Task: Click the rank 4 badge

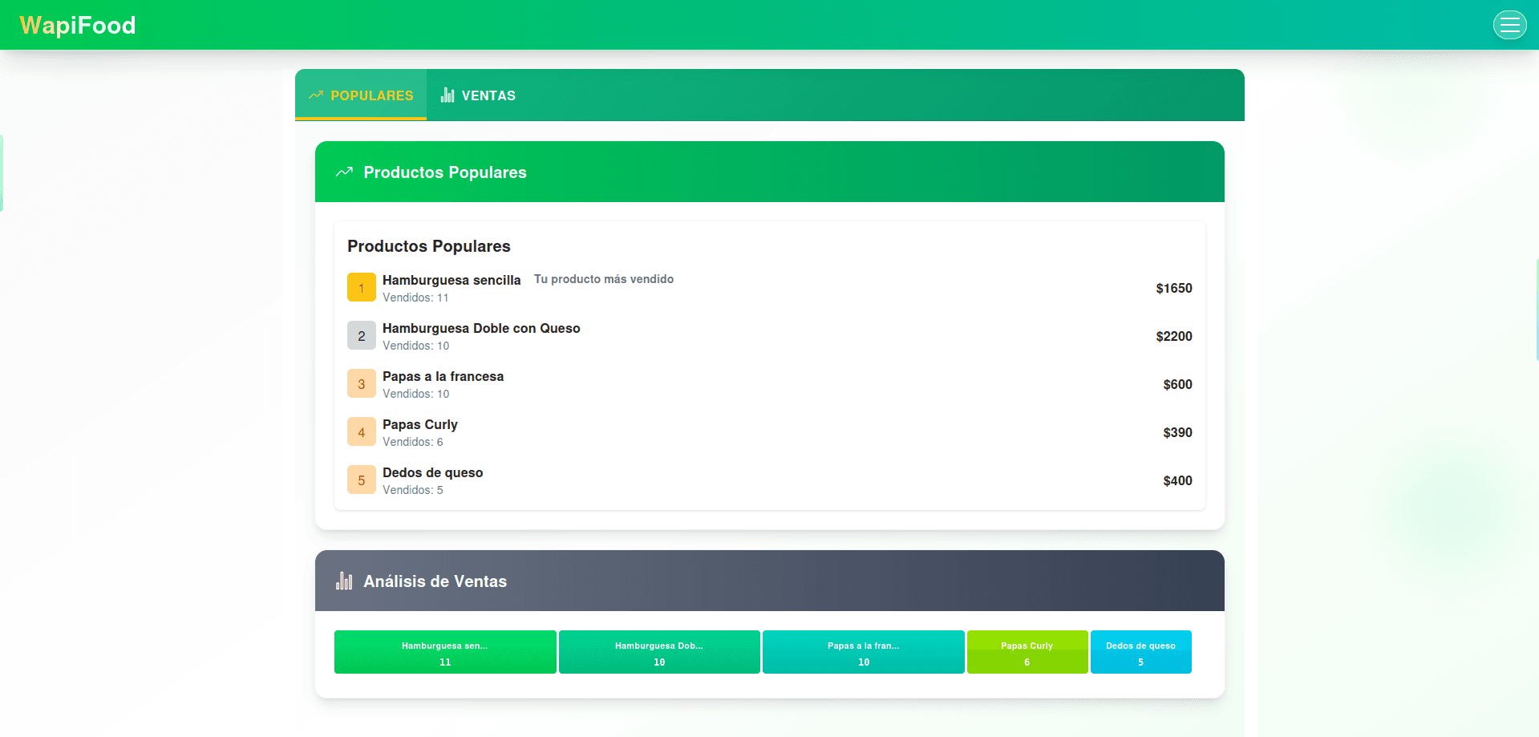Action: [x=361, y=432]
